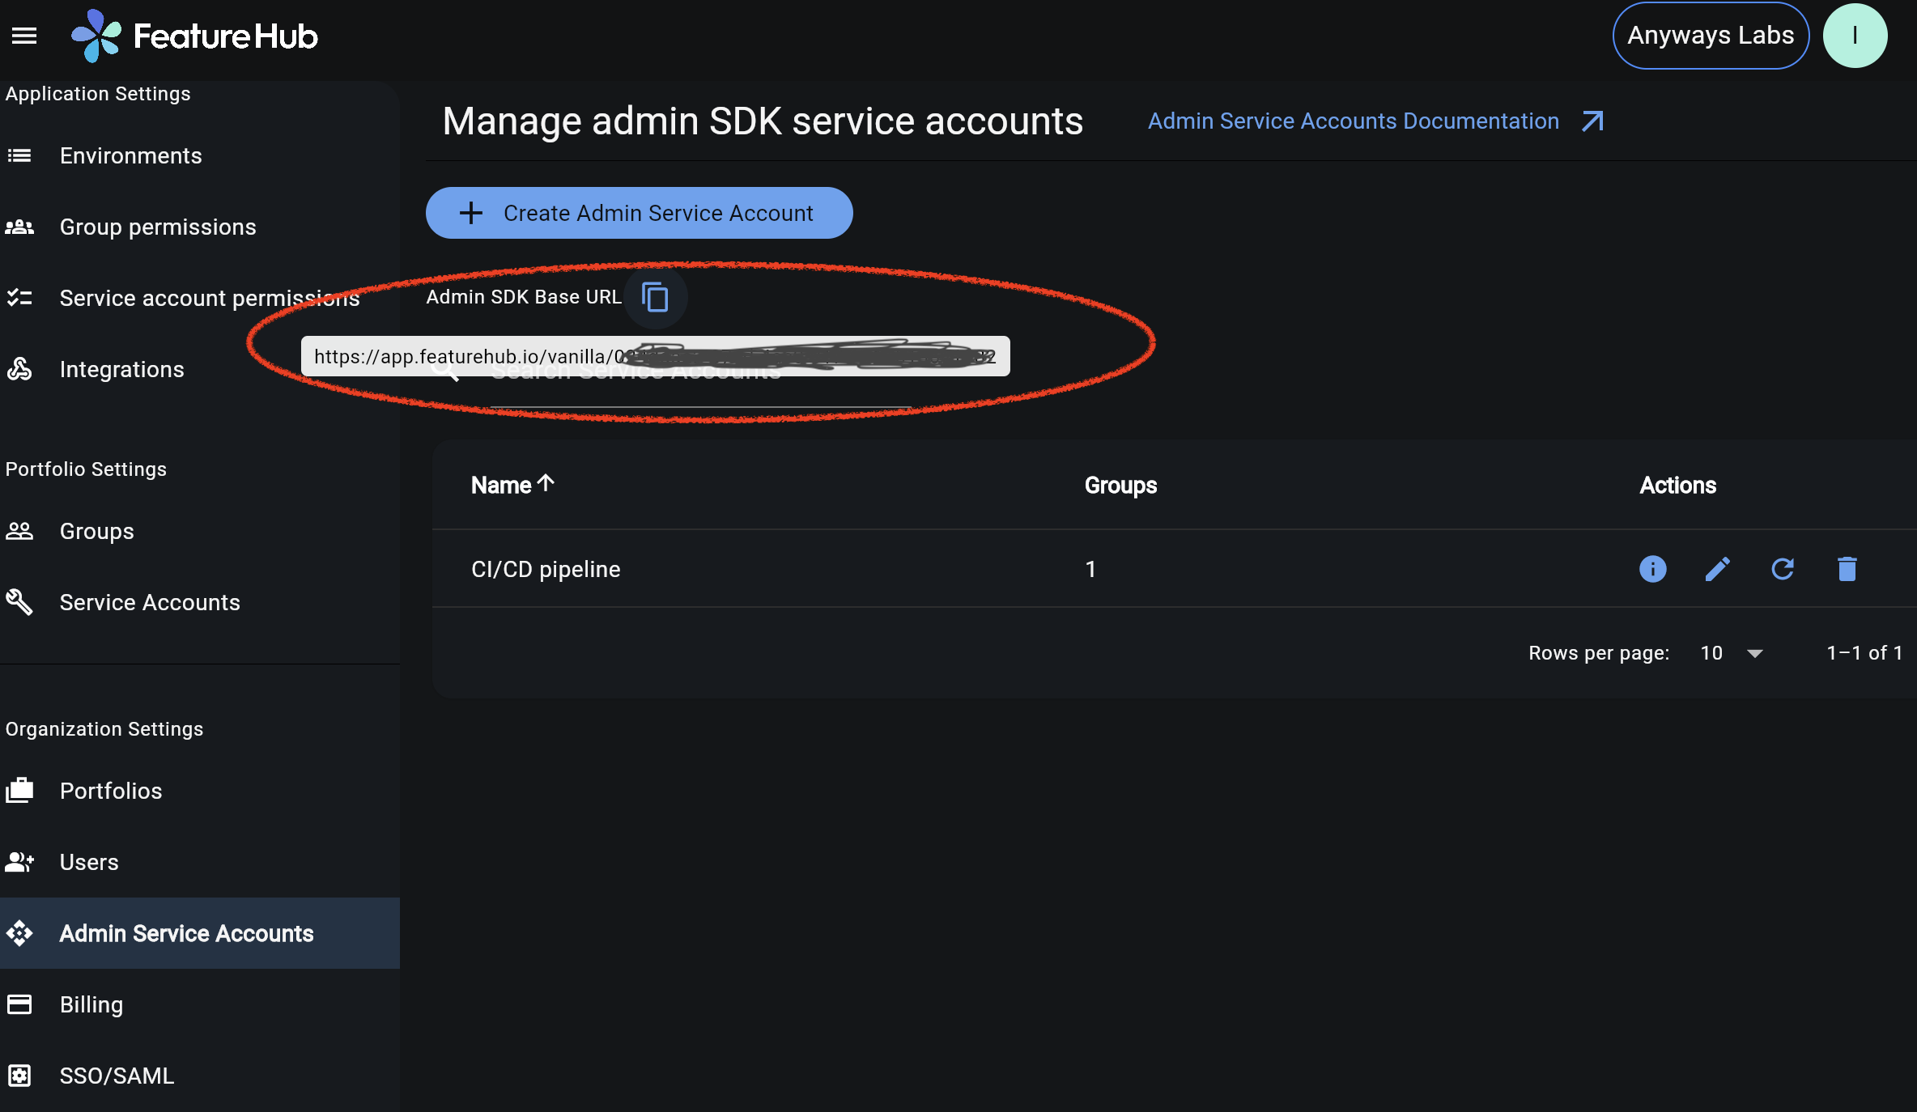
Task: Navigate to the Billing section
Action: click(91, 1004)
